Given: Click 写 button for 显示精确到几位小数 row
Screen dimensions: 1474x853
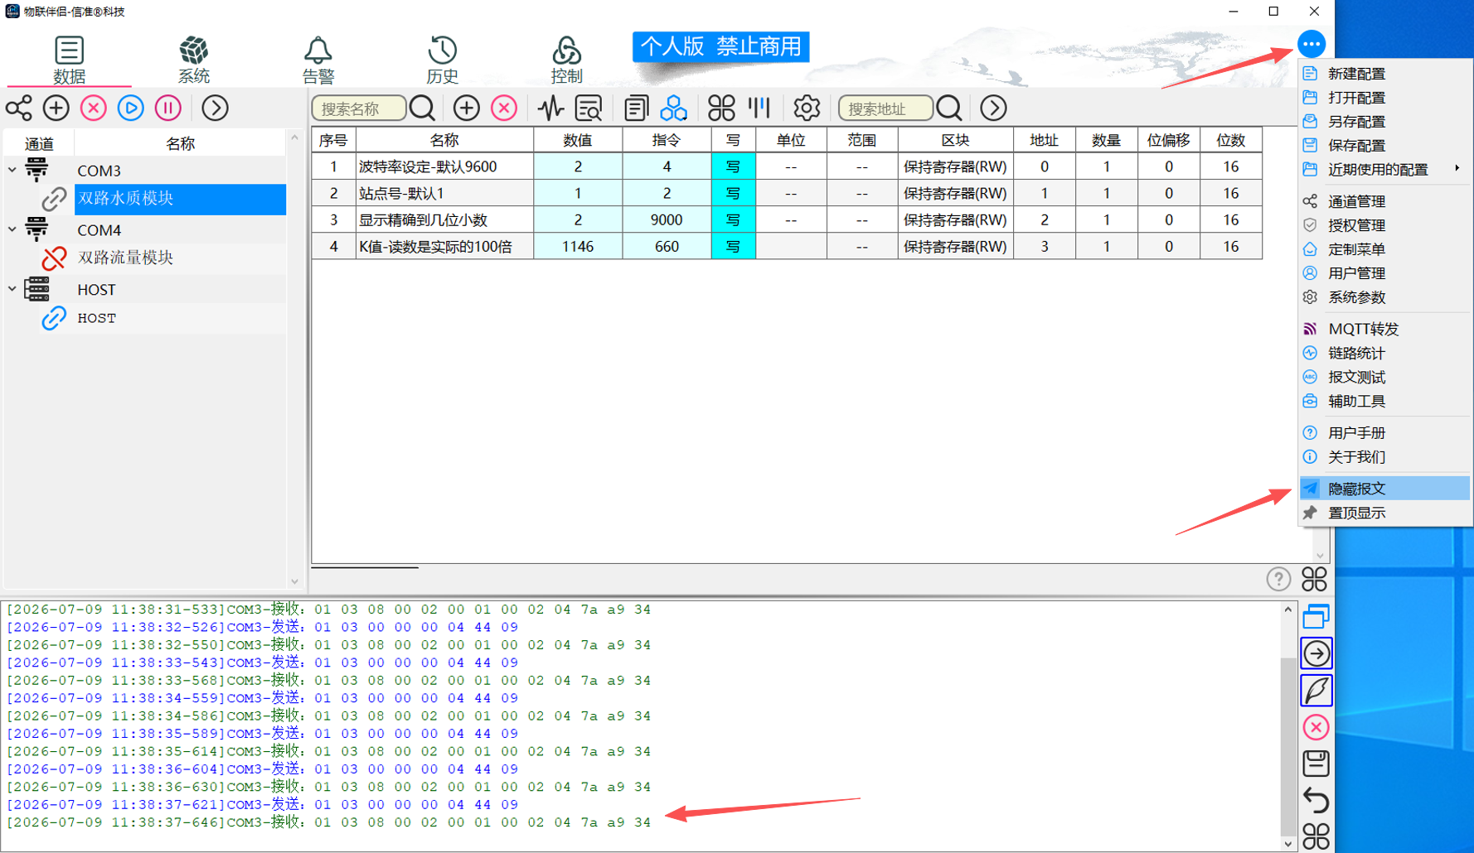Looking at the screenshot, I should click(x=733, y=219).
